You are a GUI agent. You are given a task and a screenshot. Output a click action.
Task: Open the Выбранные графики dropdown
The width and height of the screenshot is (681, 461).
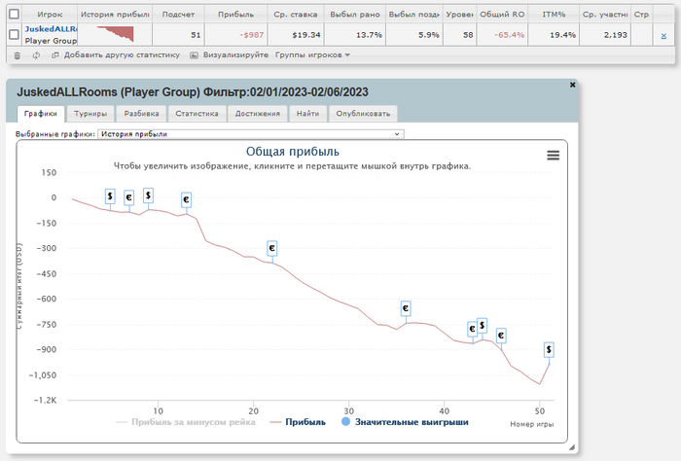[251, 134]
